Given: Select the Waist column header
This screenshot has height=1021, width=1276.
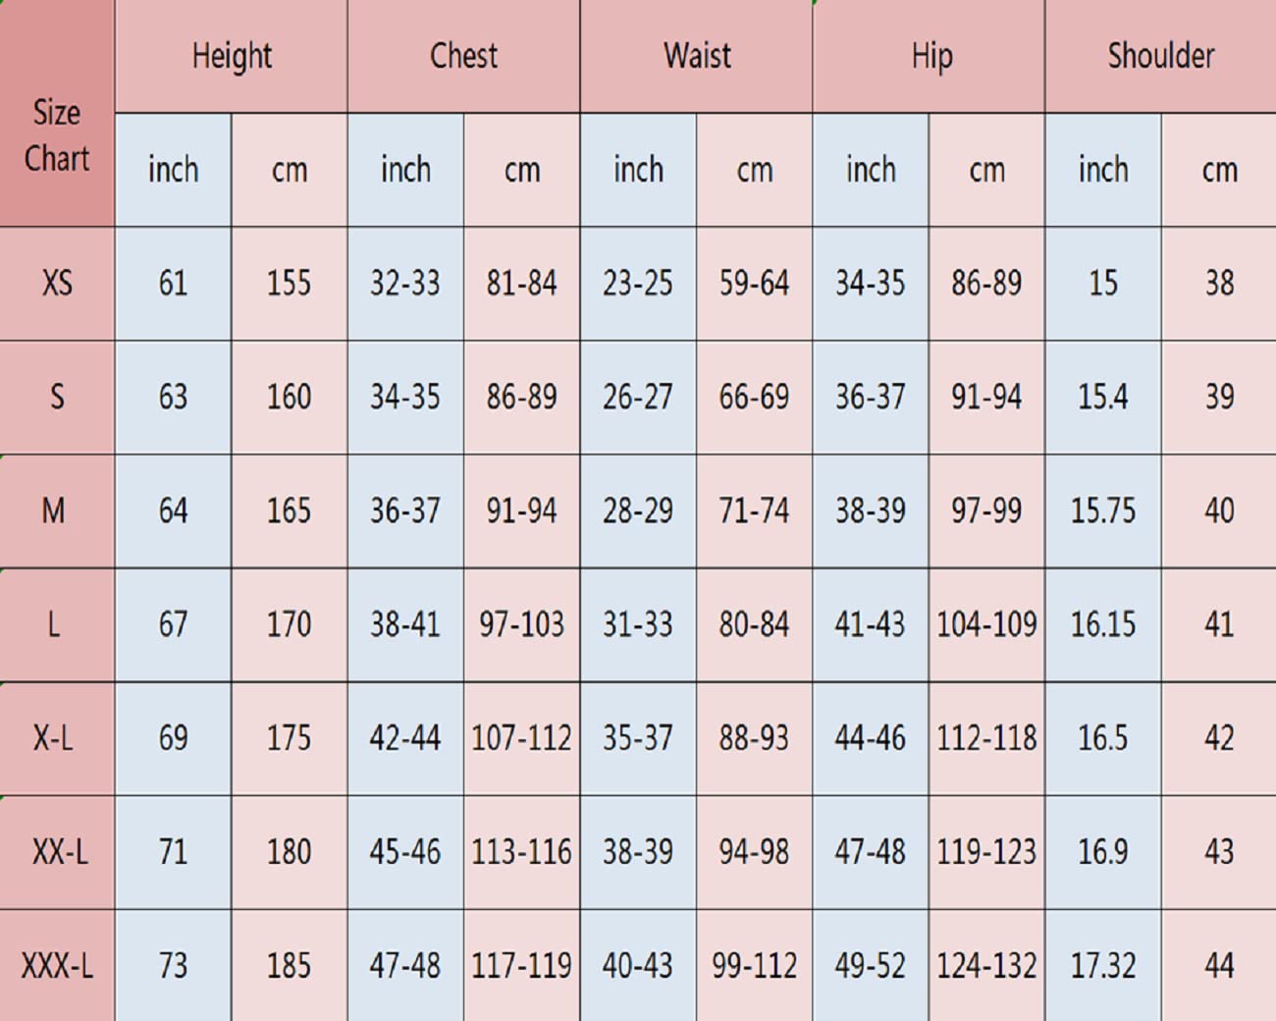Looking at the screenshot, I should pyautogui.click(x=697, y=56).
